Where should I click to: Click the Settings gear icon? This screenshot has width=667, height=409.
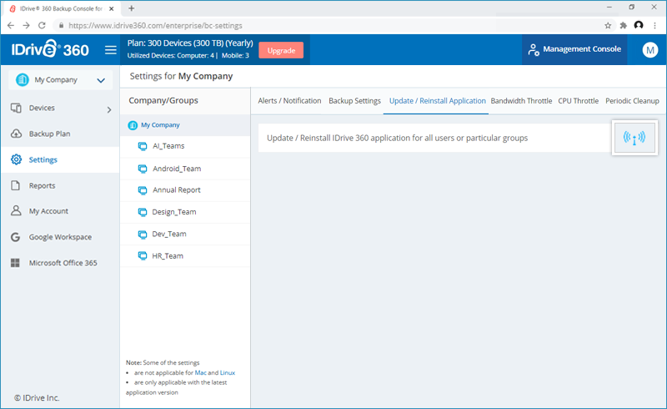16,159
